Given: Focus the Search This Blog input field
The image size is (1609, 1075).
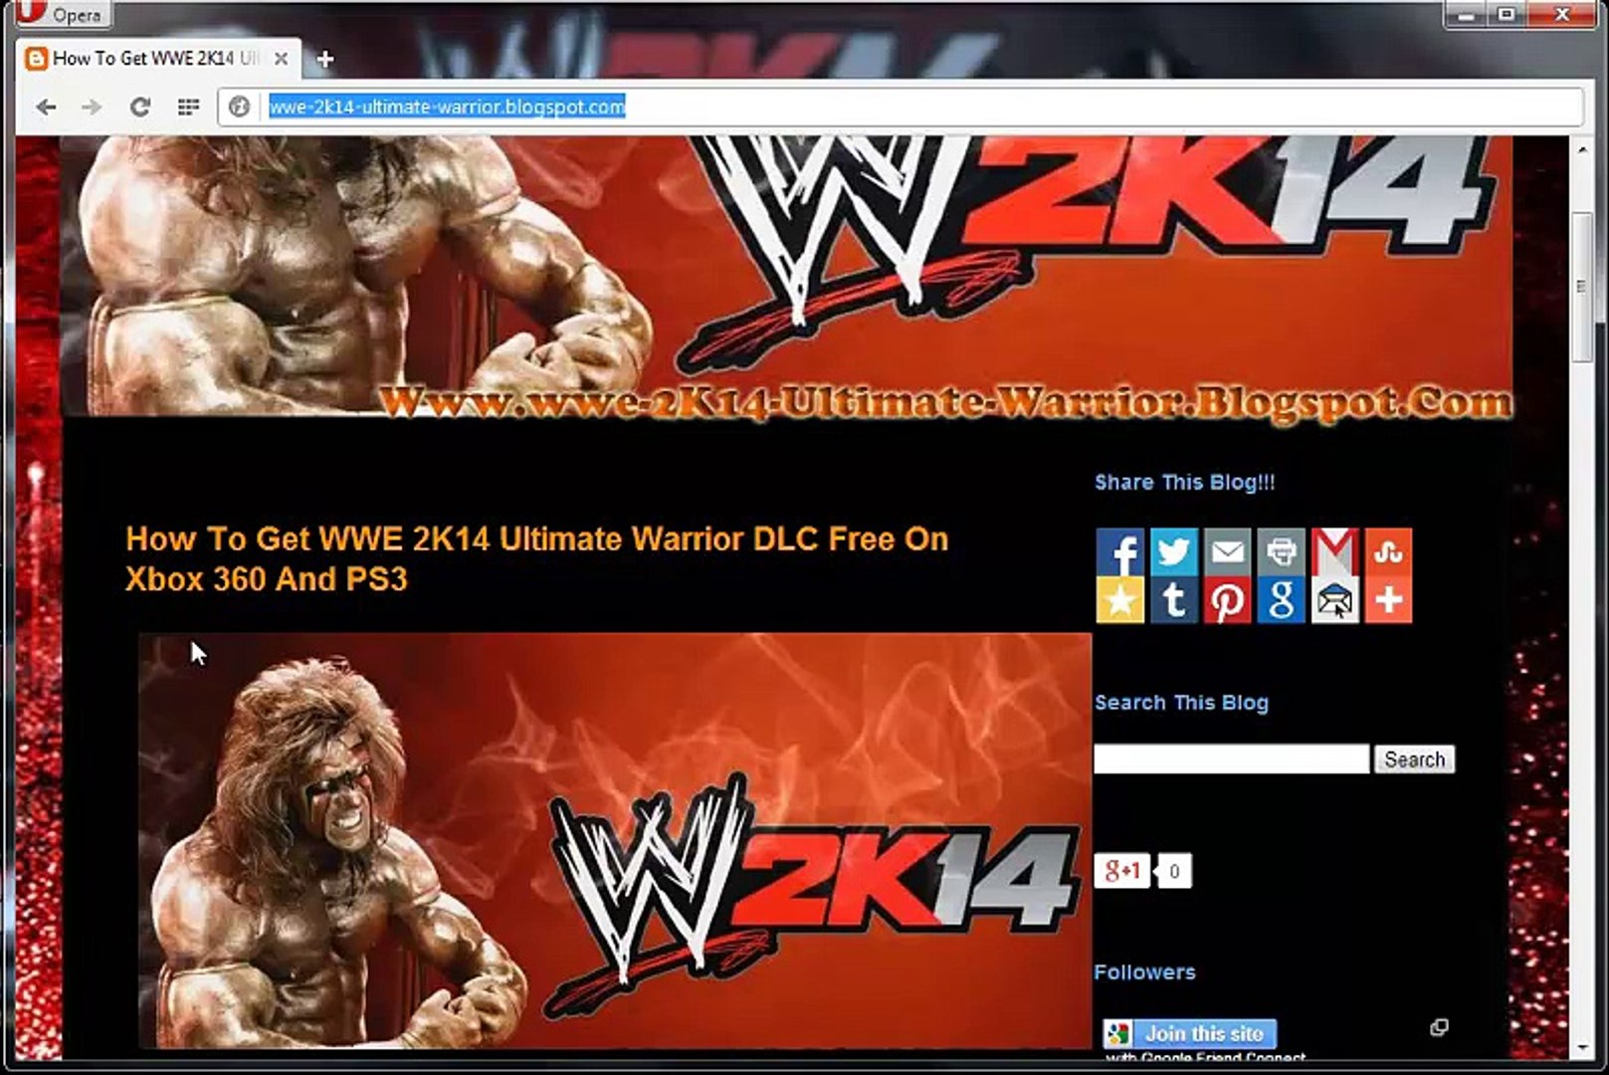Looking at the screenshot, I should [x=1232, y=759].
